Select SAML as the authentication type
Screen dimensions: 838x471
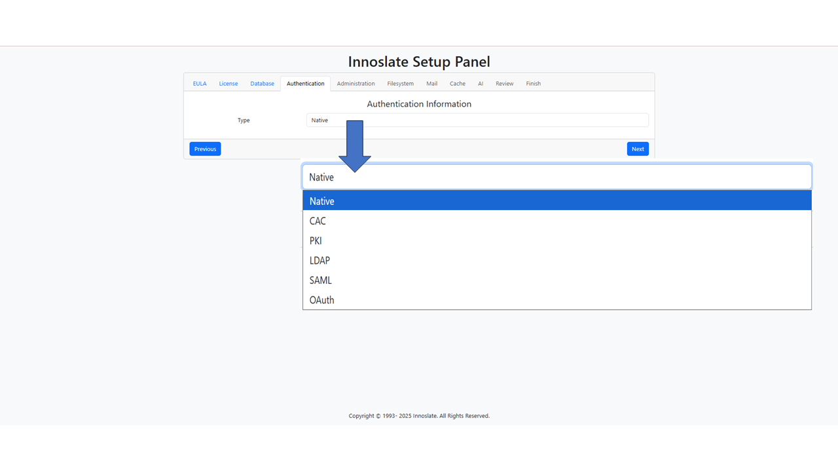tap(557, 280)
